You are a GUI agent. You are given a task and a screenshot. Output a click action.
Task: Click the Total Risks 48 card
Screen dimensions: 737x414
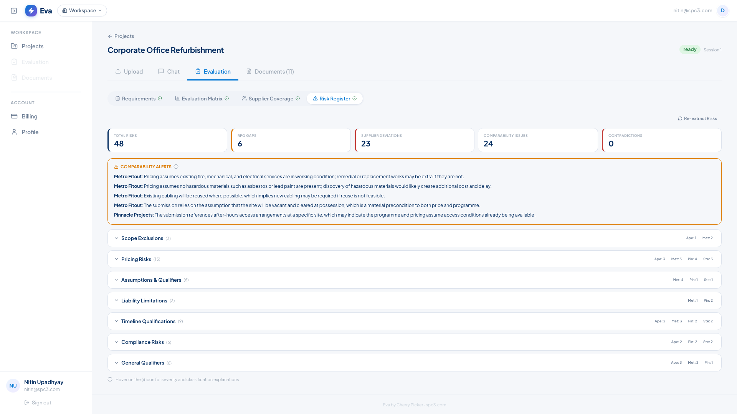[167, 140]
